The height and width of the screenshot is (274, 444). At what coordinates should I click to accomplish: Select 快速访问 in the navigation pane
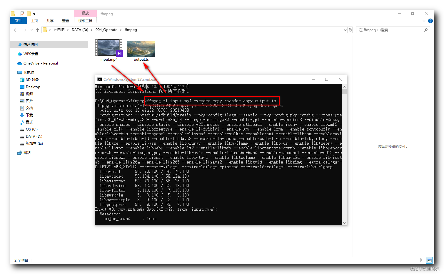tap(49, 44)
